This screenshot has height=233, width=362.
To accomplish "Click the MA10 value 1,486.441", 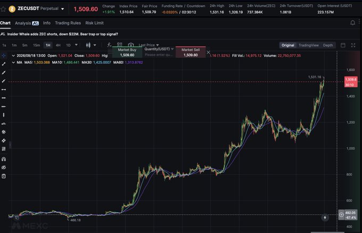I will pos(71,63).
